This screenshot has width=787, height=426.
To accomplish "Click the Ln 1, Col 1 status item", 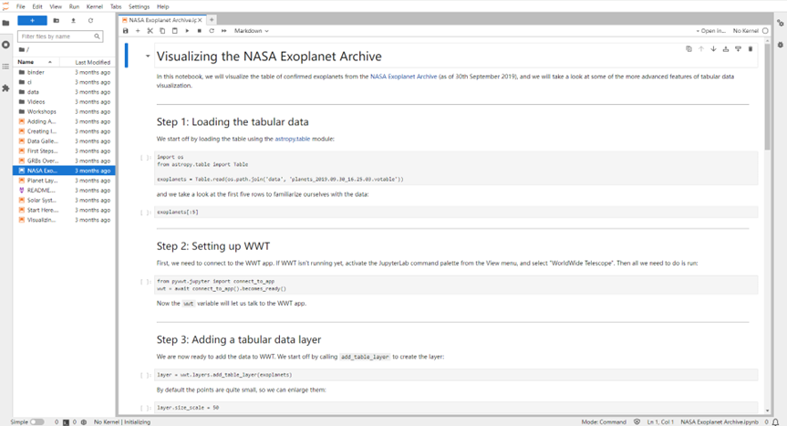I will pos(660,422).
